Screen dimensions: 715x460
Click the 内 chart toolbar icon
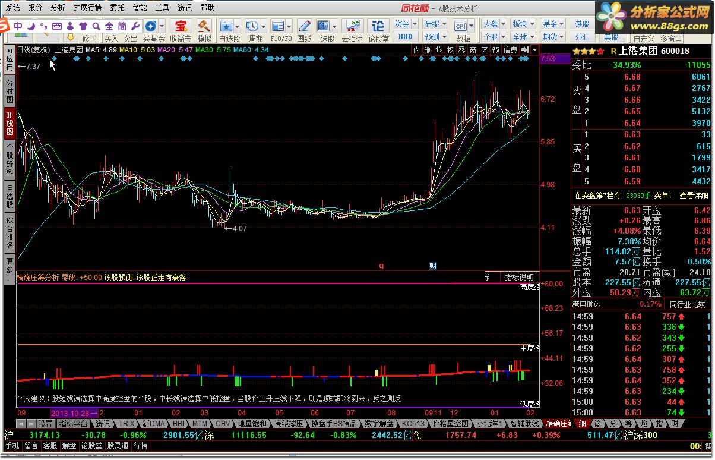coord(416,51)
